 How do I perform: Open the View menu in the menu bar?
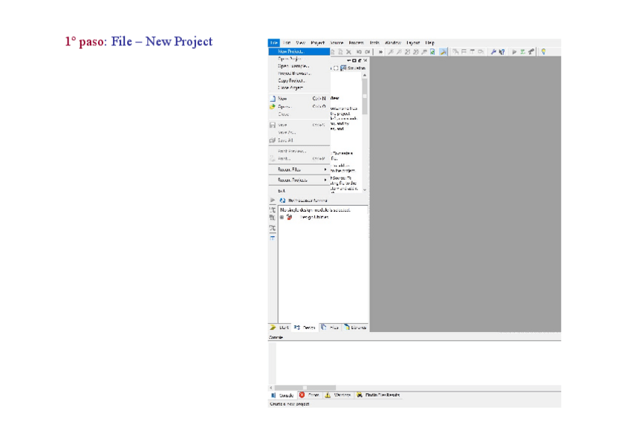coord(301,42)
